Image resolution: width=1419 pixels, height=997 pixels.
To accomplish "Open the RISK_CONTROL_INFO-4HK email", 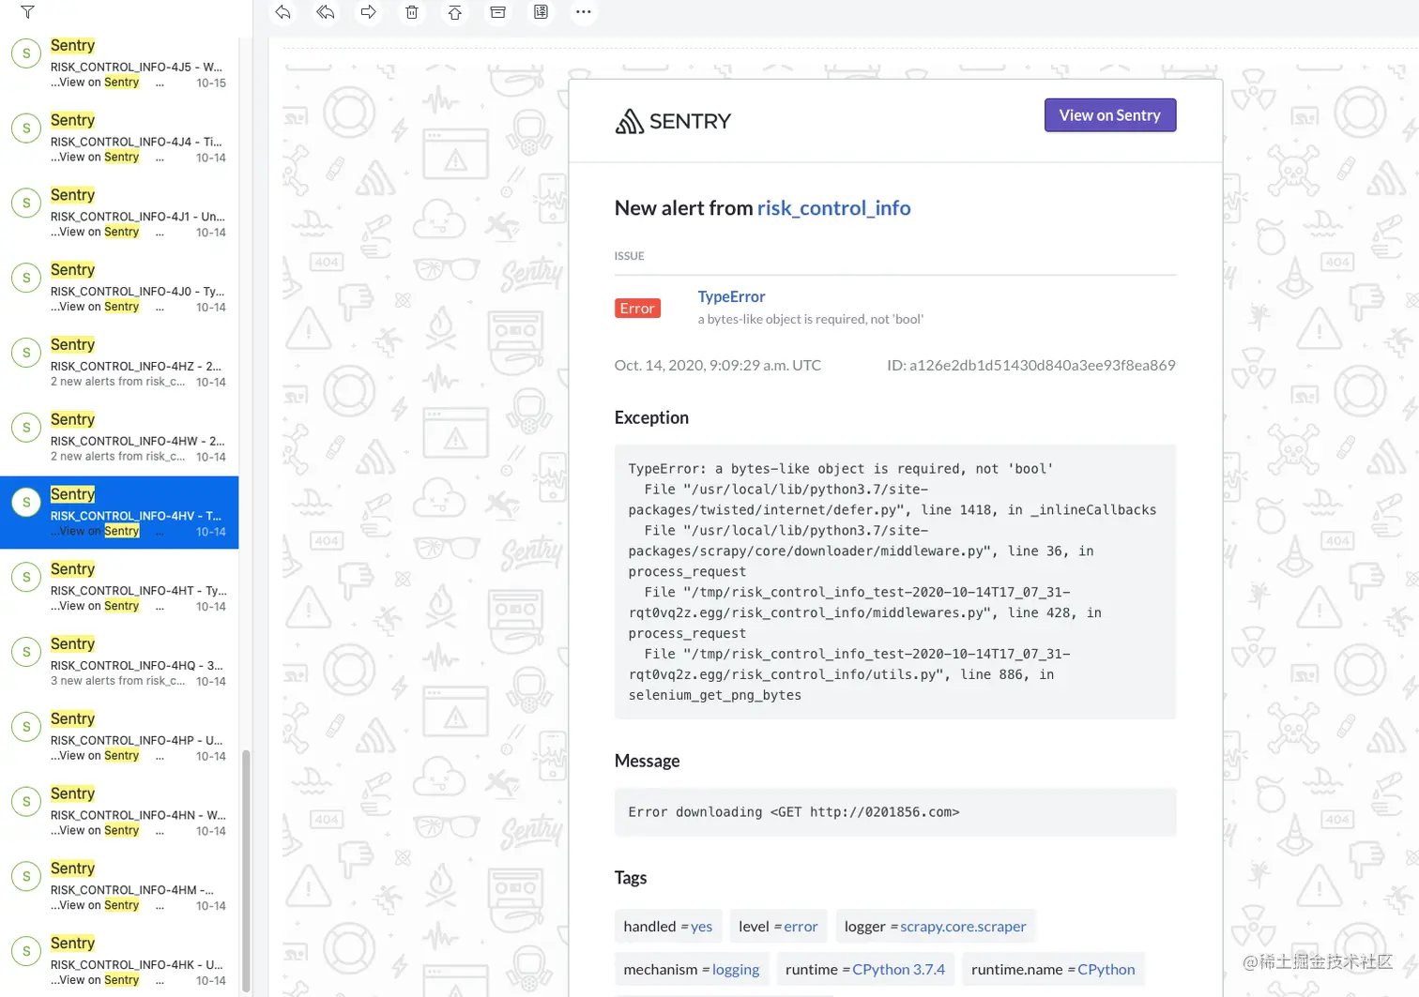I will coord(119,963).
